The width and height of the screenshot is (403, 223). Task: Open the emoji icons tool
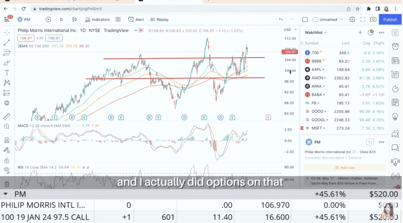[x=7, y=103]
